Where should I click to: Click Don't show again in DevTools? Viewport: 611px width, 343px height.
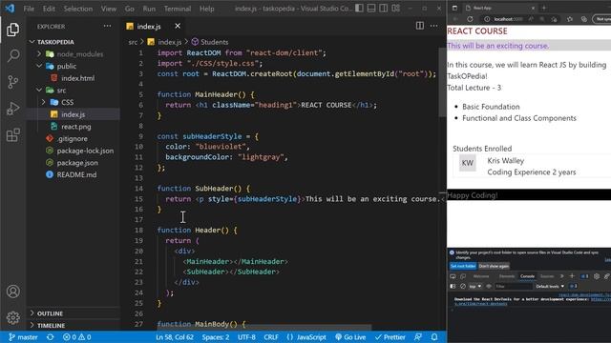[x=494, y=266]
